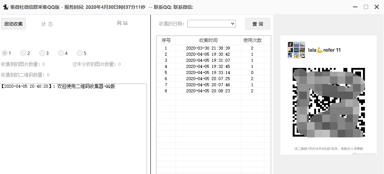Click the log text area with welcome message
This screenshot has width=384, height=174.
[x=73, y=129]
